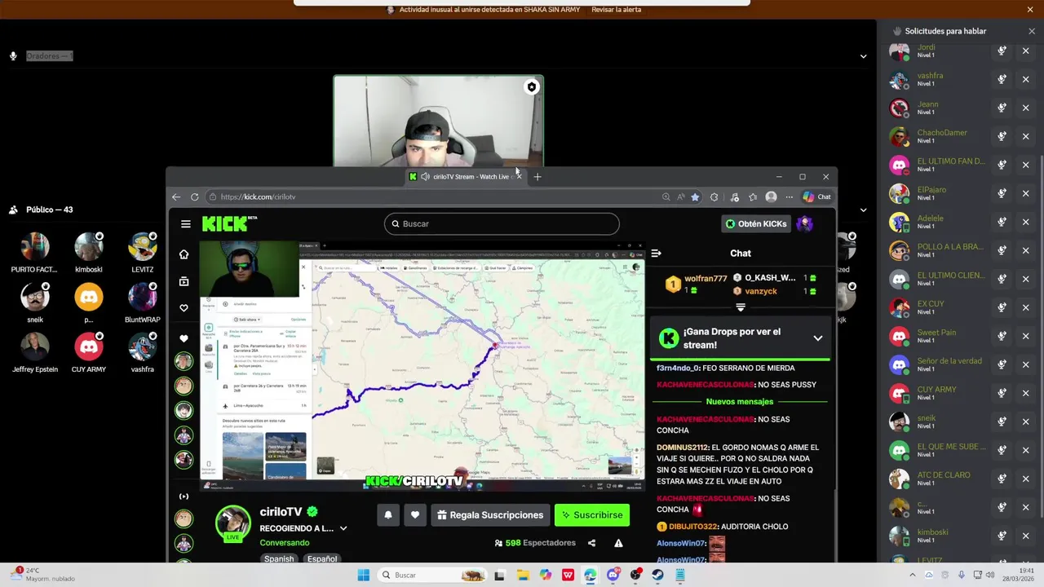Favorite this page with the star icon

[695, 196]
